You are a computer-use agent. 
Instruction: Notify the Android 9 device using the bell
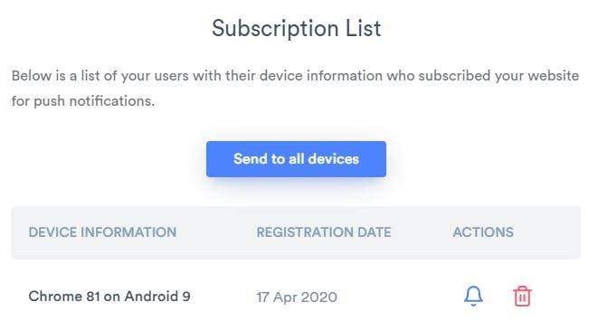click(x=473, y=296)
